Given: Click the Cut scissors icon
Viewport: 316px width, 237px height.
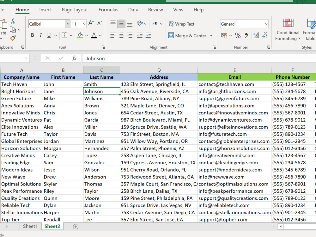Looking at the screenshot, I should [x=13, y=21].
